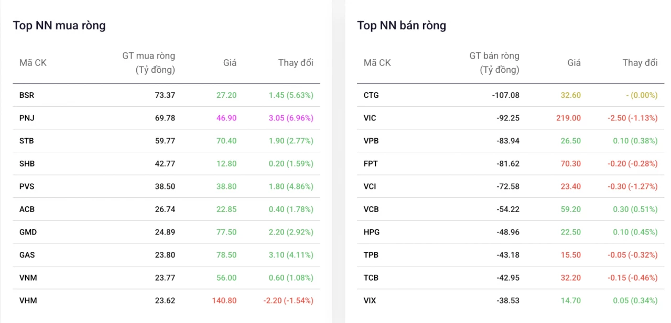Screen dimensions: 671x323
Task: Click BSR change 1.45 (5.63%)
Action: pos(291,95)
